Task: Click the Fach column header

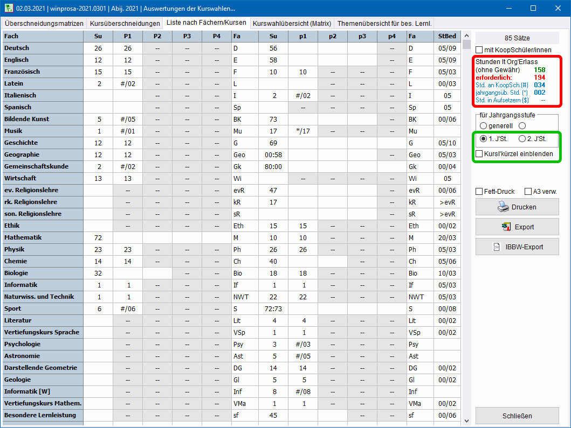Action: (x=42, y=36)
